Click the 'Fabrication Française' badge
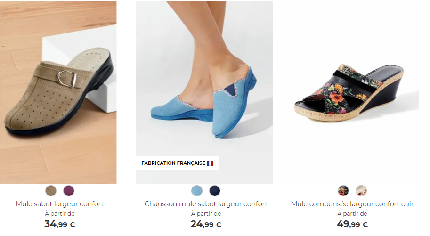The height and width of the screenshot is (236, 430). point(177,163)
